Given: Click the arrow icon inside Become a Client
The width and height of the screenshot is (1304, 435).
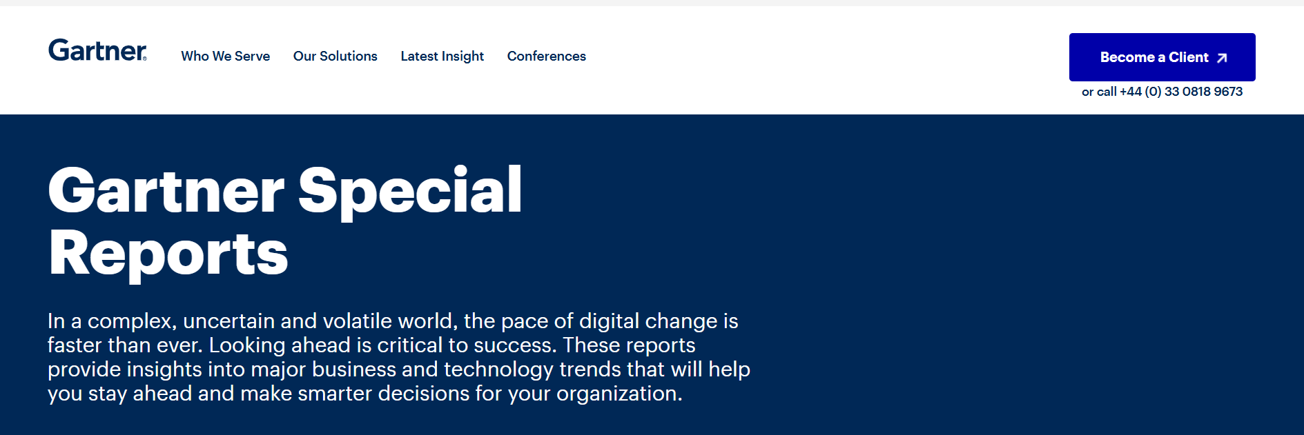Looking at the screenshot, I should 1220,57.
